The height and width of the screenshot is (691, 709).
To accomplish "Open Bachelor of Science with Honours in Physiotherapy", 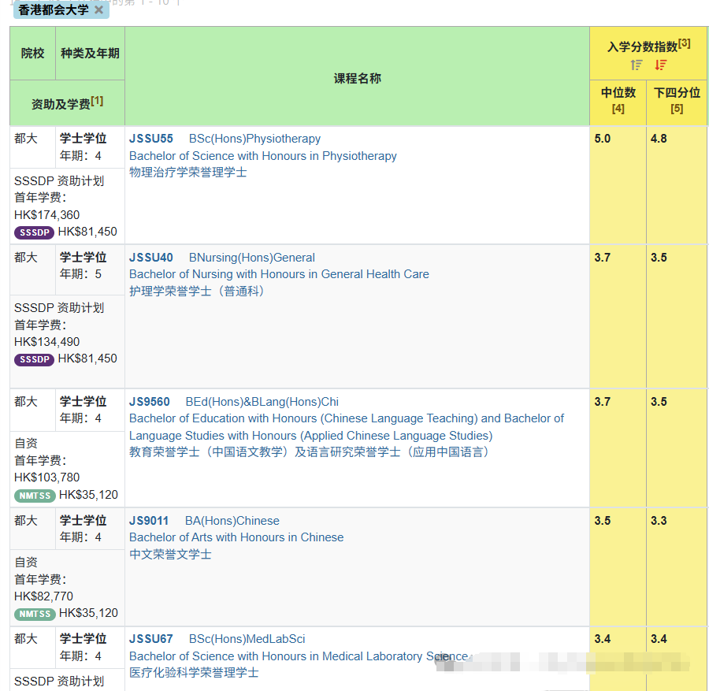I will pos(262,156).
